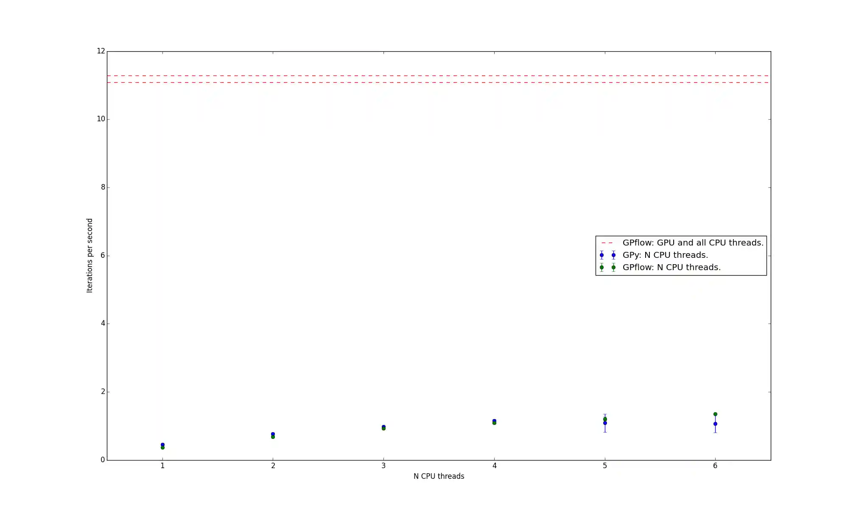856x511 pixels.
Task: Click legend entry 'GPflow: GPU and all CPU threads.'
Action: pos(693,243)
